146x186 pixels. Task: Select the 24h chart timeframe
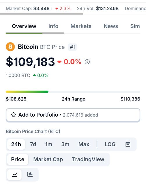coord(16,144)
